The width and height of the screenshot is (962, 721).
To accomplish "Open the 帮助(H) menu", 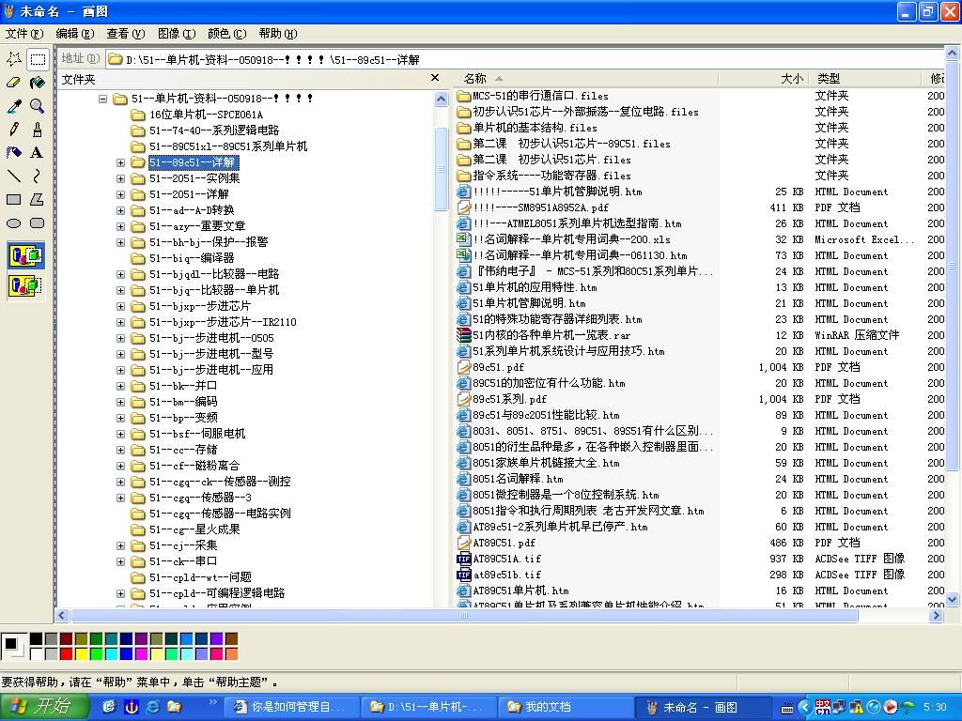I will (x=278, y=34).
